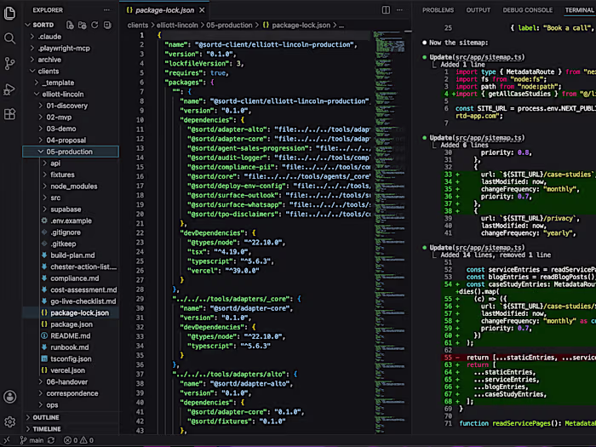Open the Source Control view

pyautogui.click(x=9, y=63)
